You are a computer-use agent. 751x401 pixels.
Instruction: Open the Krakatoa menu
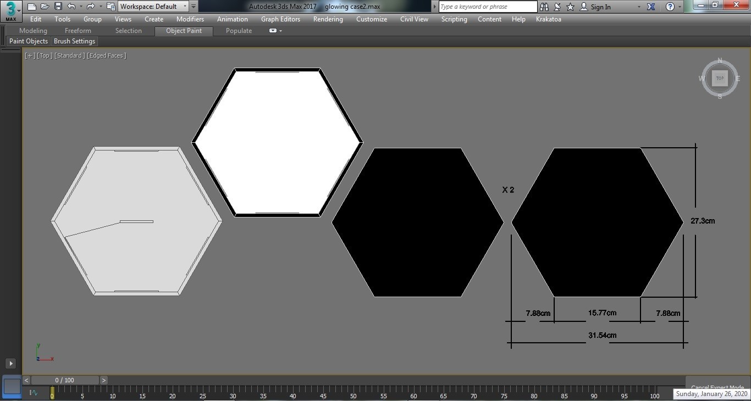pyautogui.click(x=549, y=19)
